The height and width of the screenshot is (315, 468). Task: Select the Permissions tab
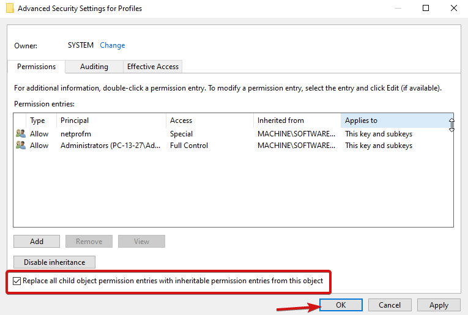click(37, 67)
